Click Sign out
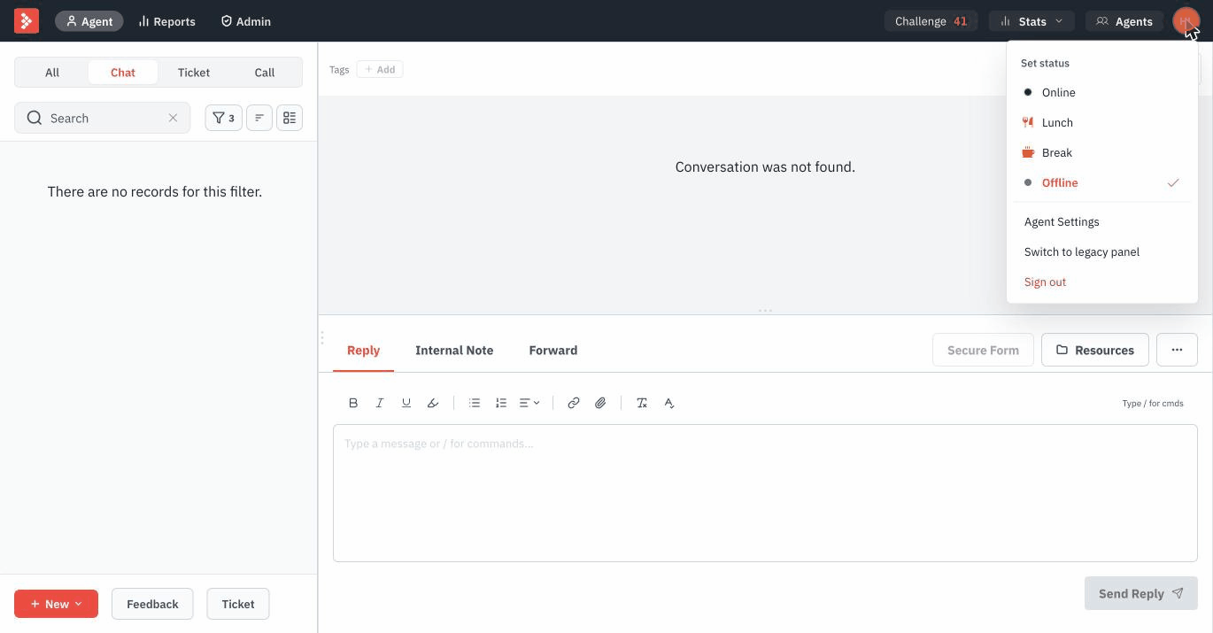The image size is (1213, 633). (x=1102, y=282)
